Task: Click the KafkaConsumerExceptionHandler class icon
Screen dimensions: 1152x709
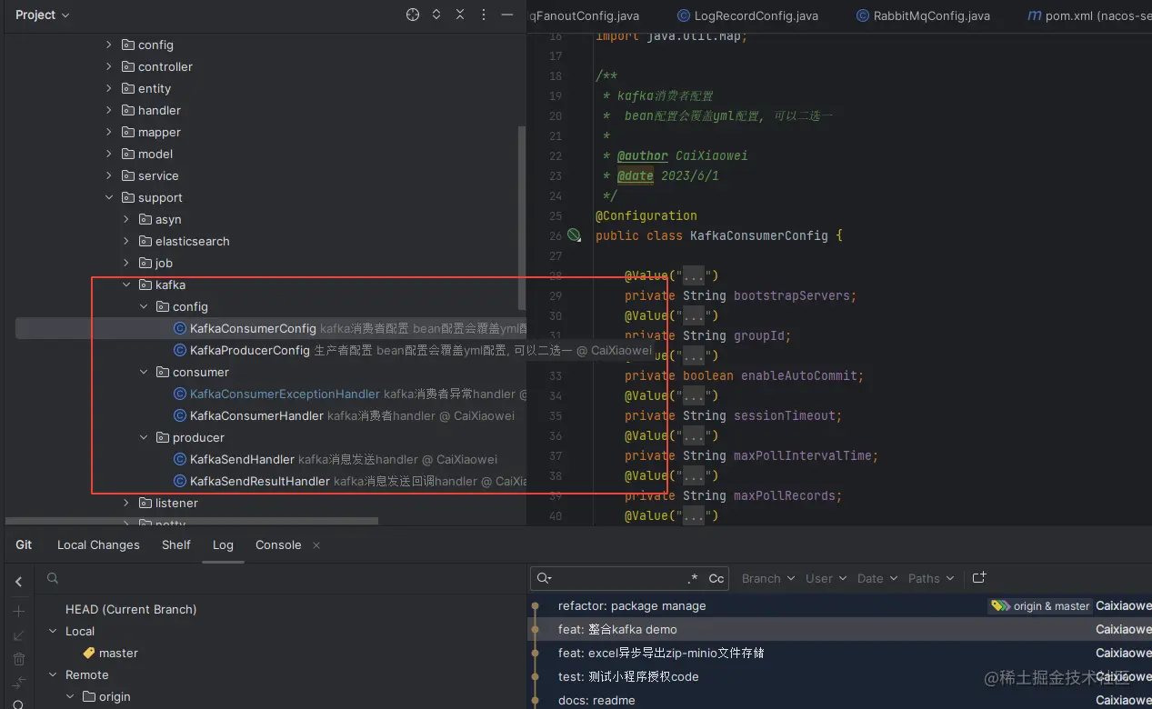Action: 180,394
